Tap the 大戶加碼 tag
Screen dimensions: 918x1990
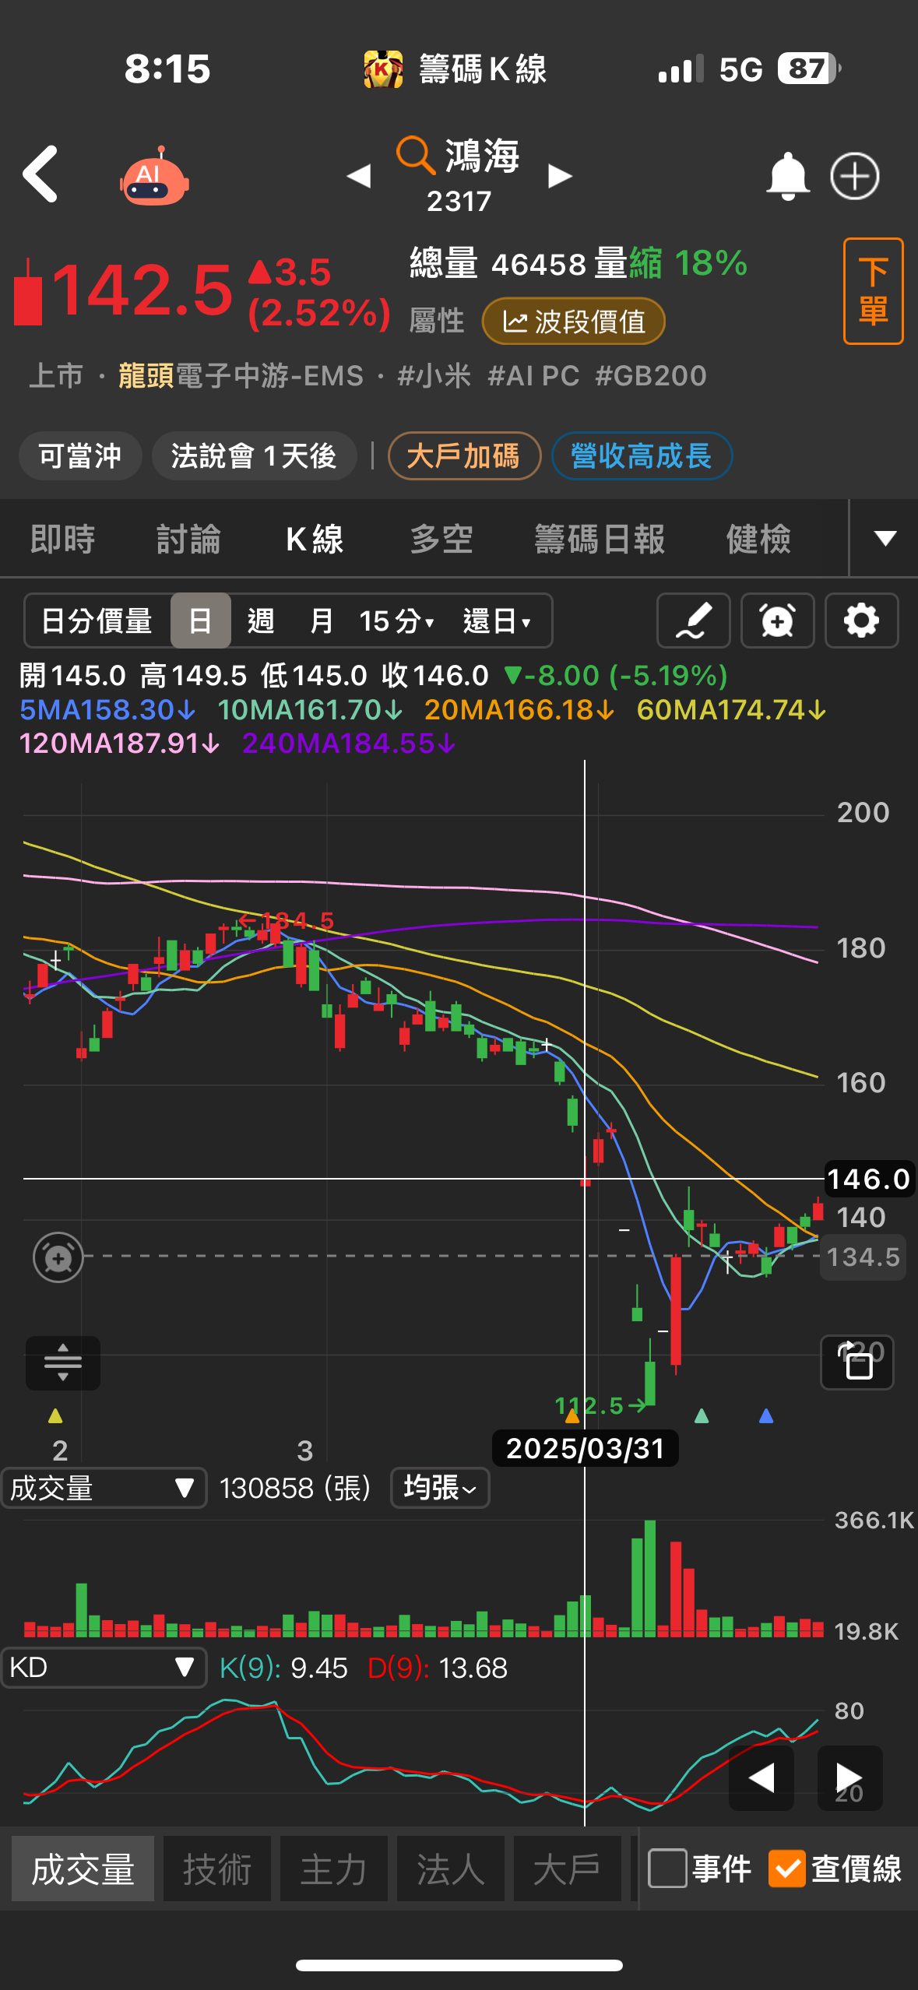click(464, 455)
